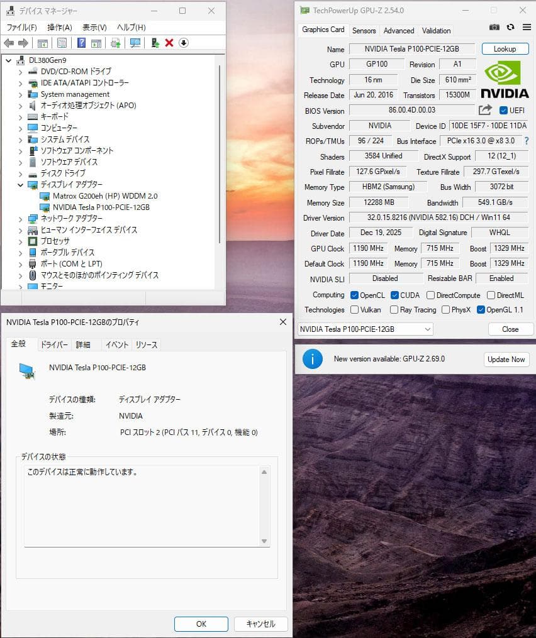Toggle the DirectML checkbox

pyautogui.click(x=491, y=295)
